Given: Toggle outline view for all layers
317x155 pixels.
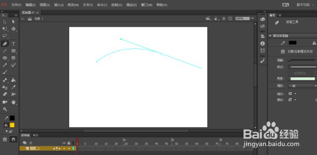Looking at the screenshot, I should pos(73,143).
